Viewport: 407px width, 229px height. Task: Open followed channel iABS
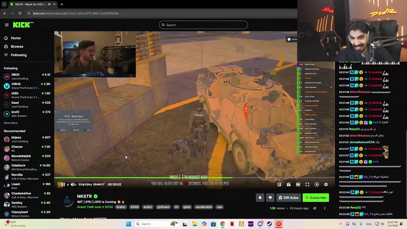click(x=27, y=95)
